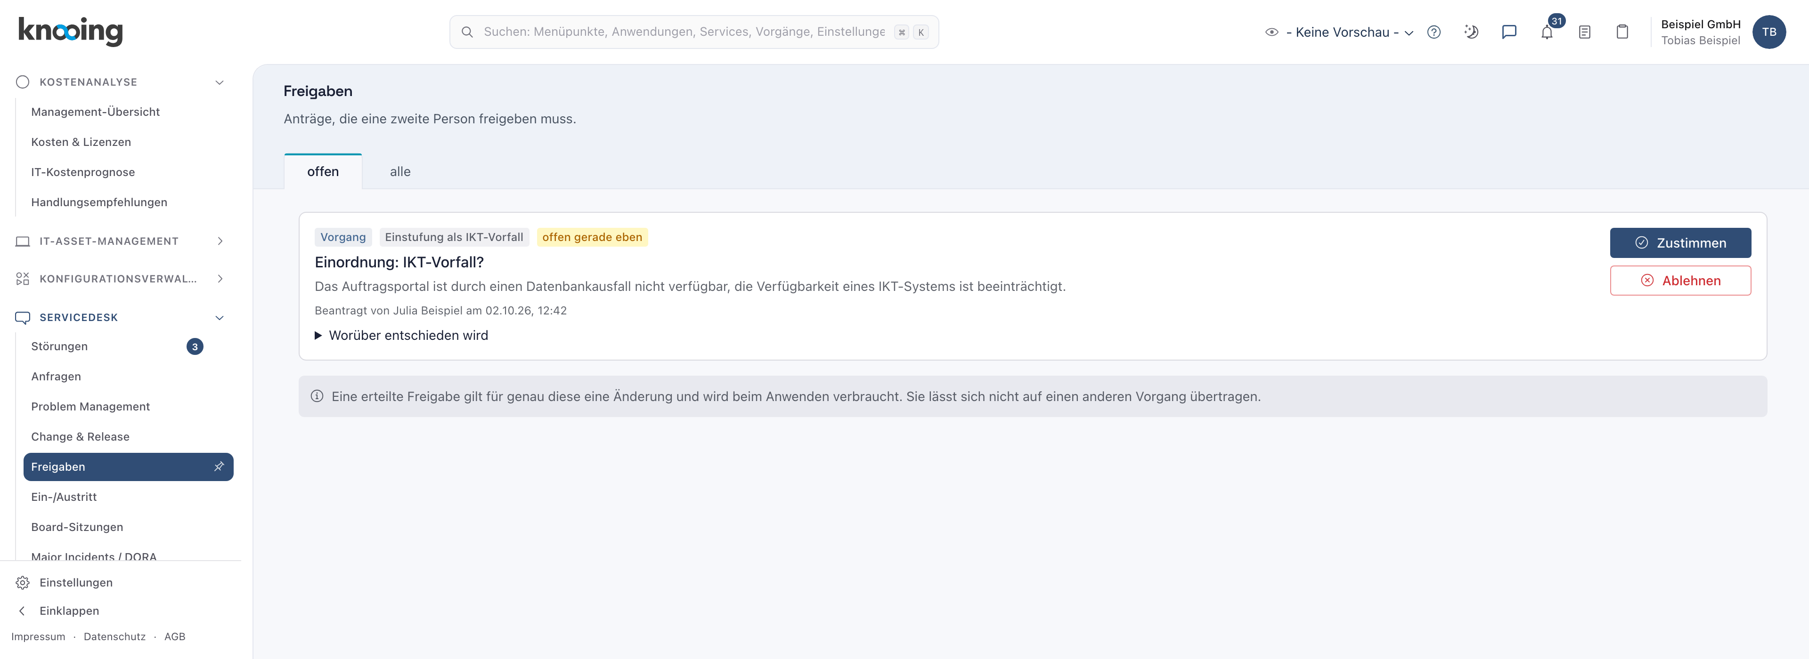1809x659 pixels.
Task: Open the Impressum link
Action: pyautogui.click(x=38, y=637)
